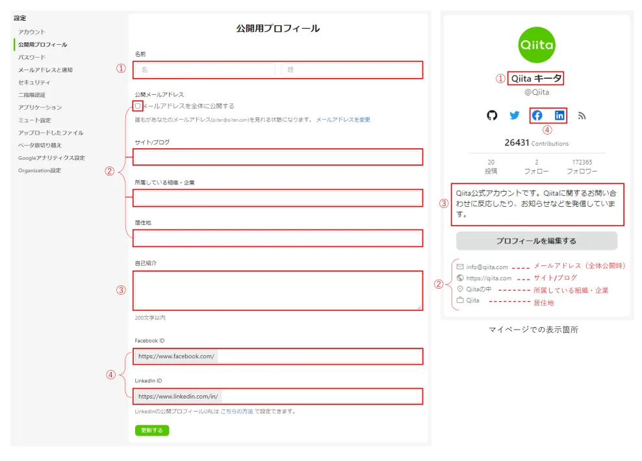Open ベータ版切り替え in sidebar
Image resolution: width=642 pixels, height=461 pixels.
[40, 146]
